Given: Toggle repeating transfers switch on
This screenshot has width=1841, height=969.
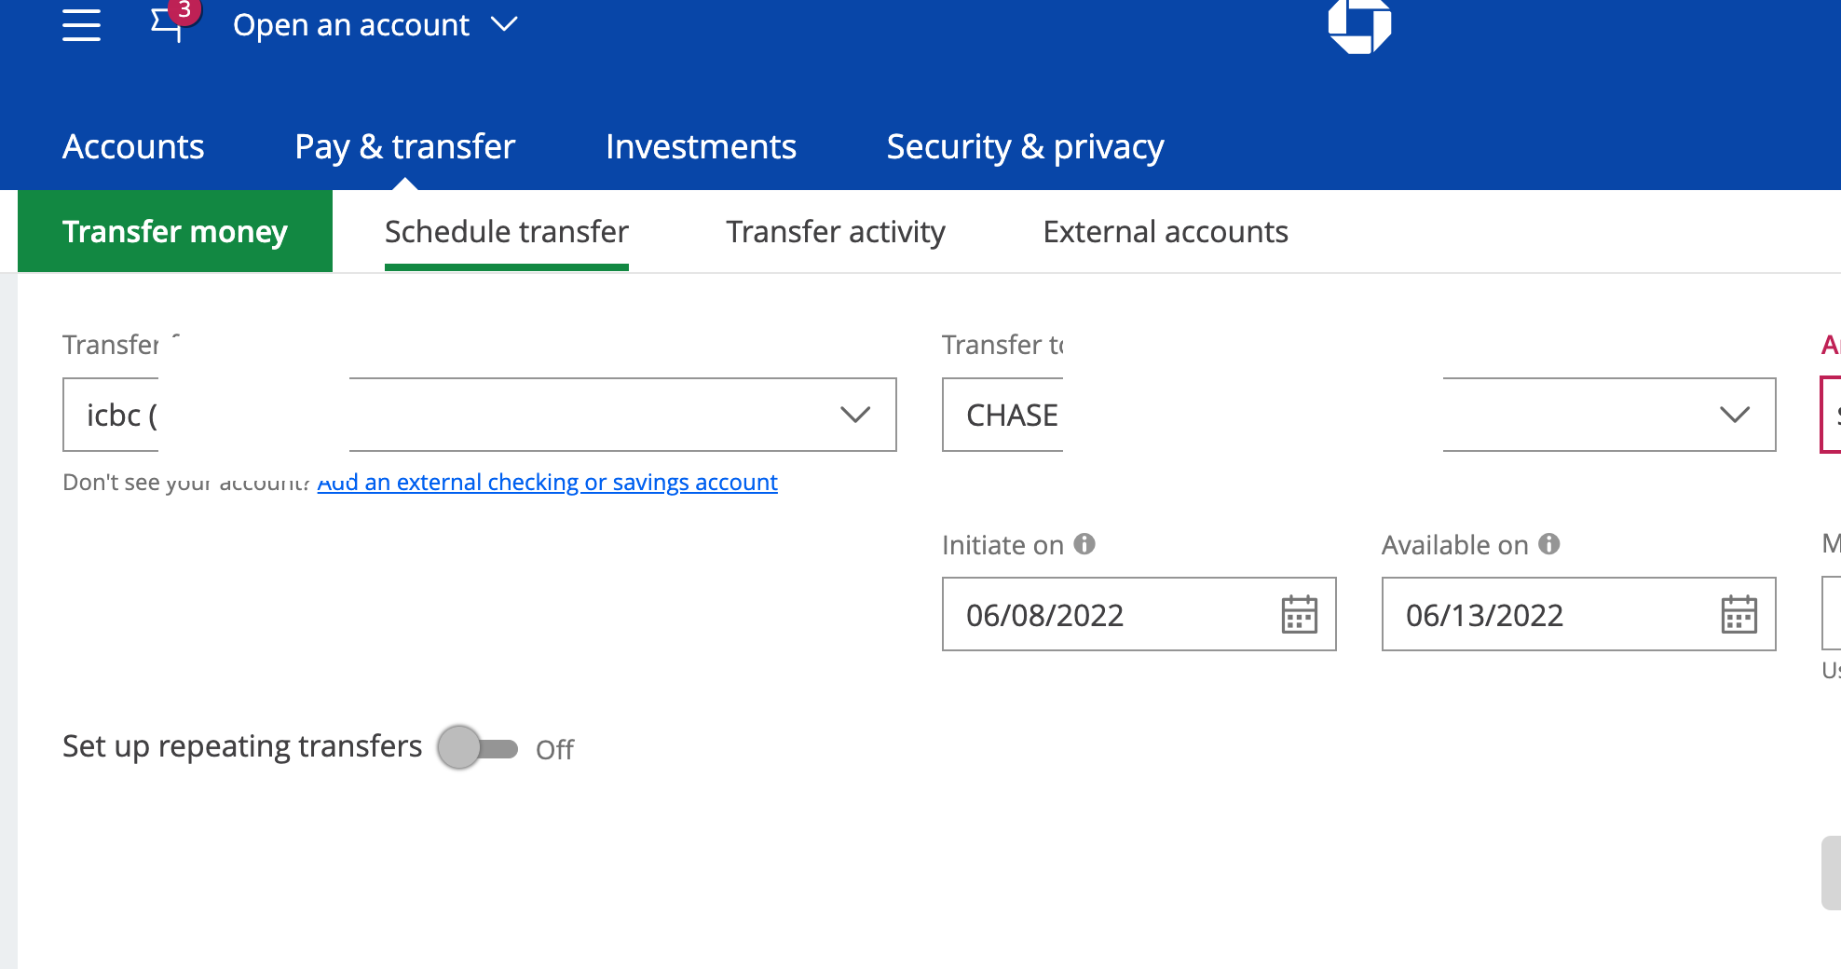Looking at the screenshot, I should pyautogui.click(x=477, y=748).
